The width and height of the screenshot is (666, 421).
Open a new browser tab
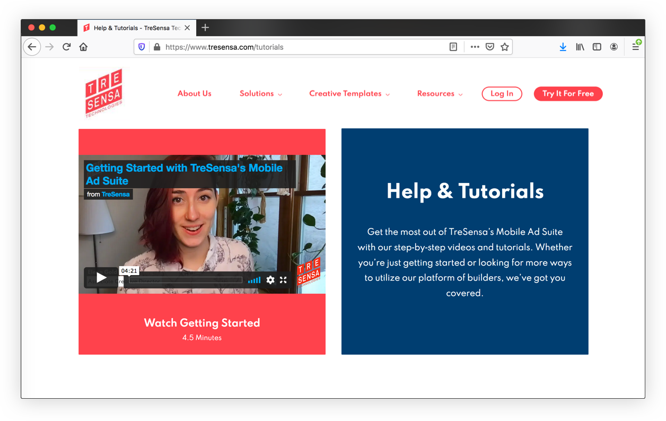[205, 28]
